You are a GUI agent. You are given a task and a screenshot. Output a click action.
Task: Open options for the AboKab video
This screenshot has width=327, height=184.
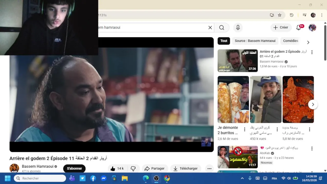312,148
